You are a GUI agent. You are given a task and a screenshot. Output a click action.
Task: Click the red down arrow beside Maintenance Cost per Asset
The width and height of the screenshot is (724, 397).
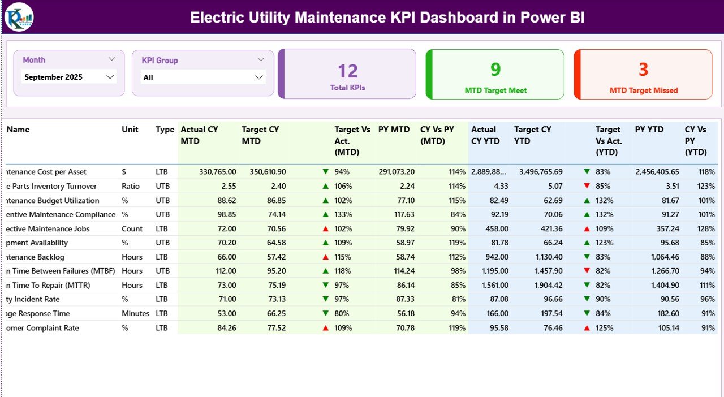point(325,171)
